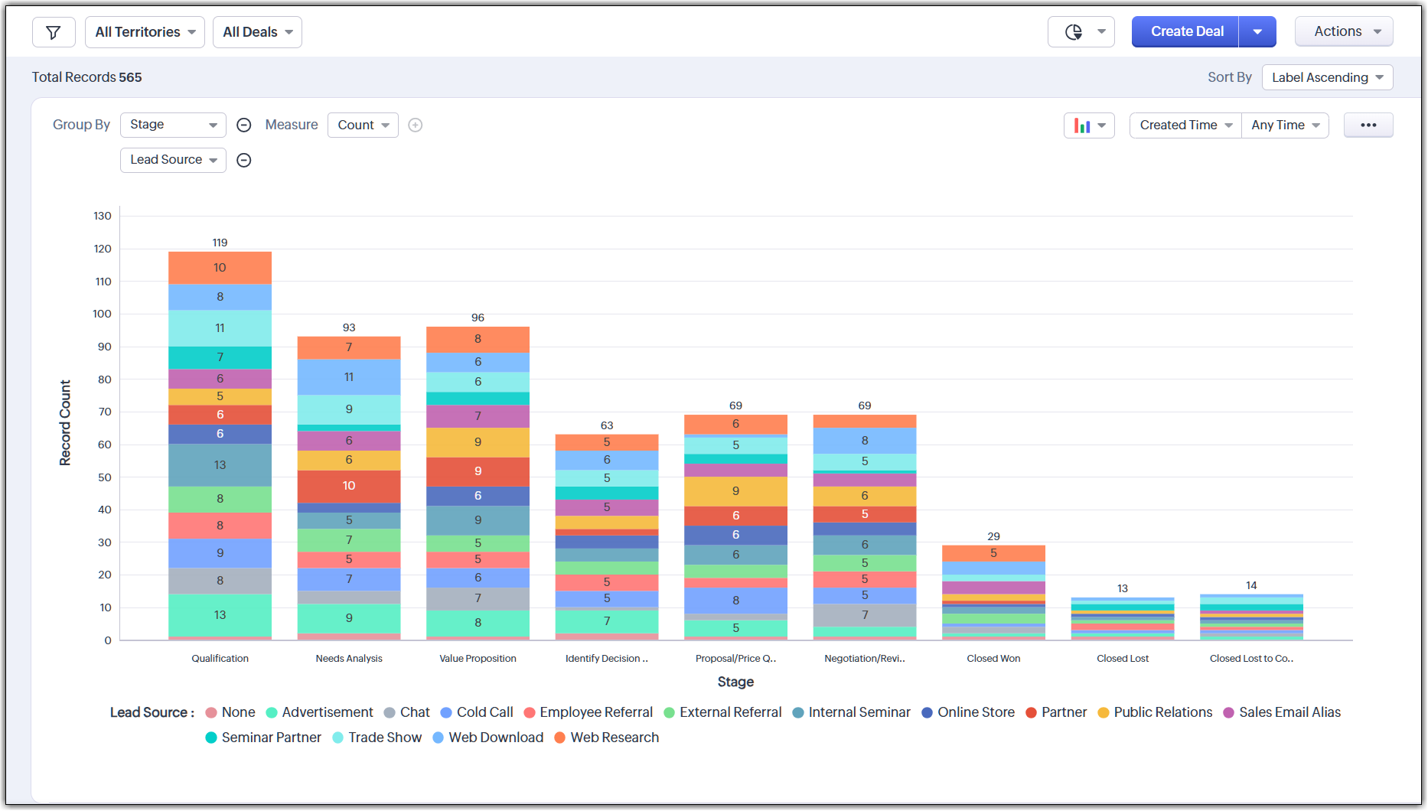Open the Actions button menu
The width and height of the screenshot is (1428, 811).
click(1343, 32)
